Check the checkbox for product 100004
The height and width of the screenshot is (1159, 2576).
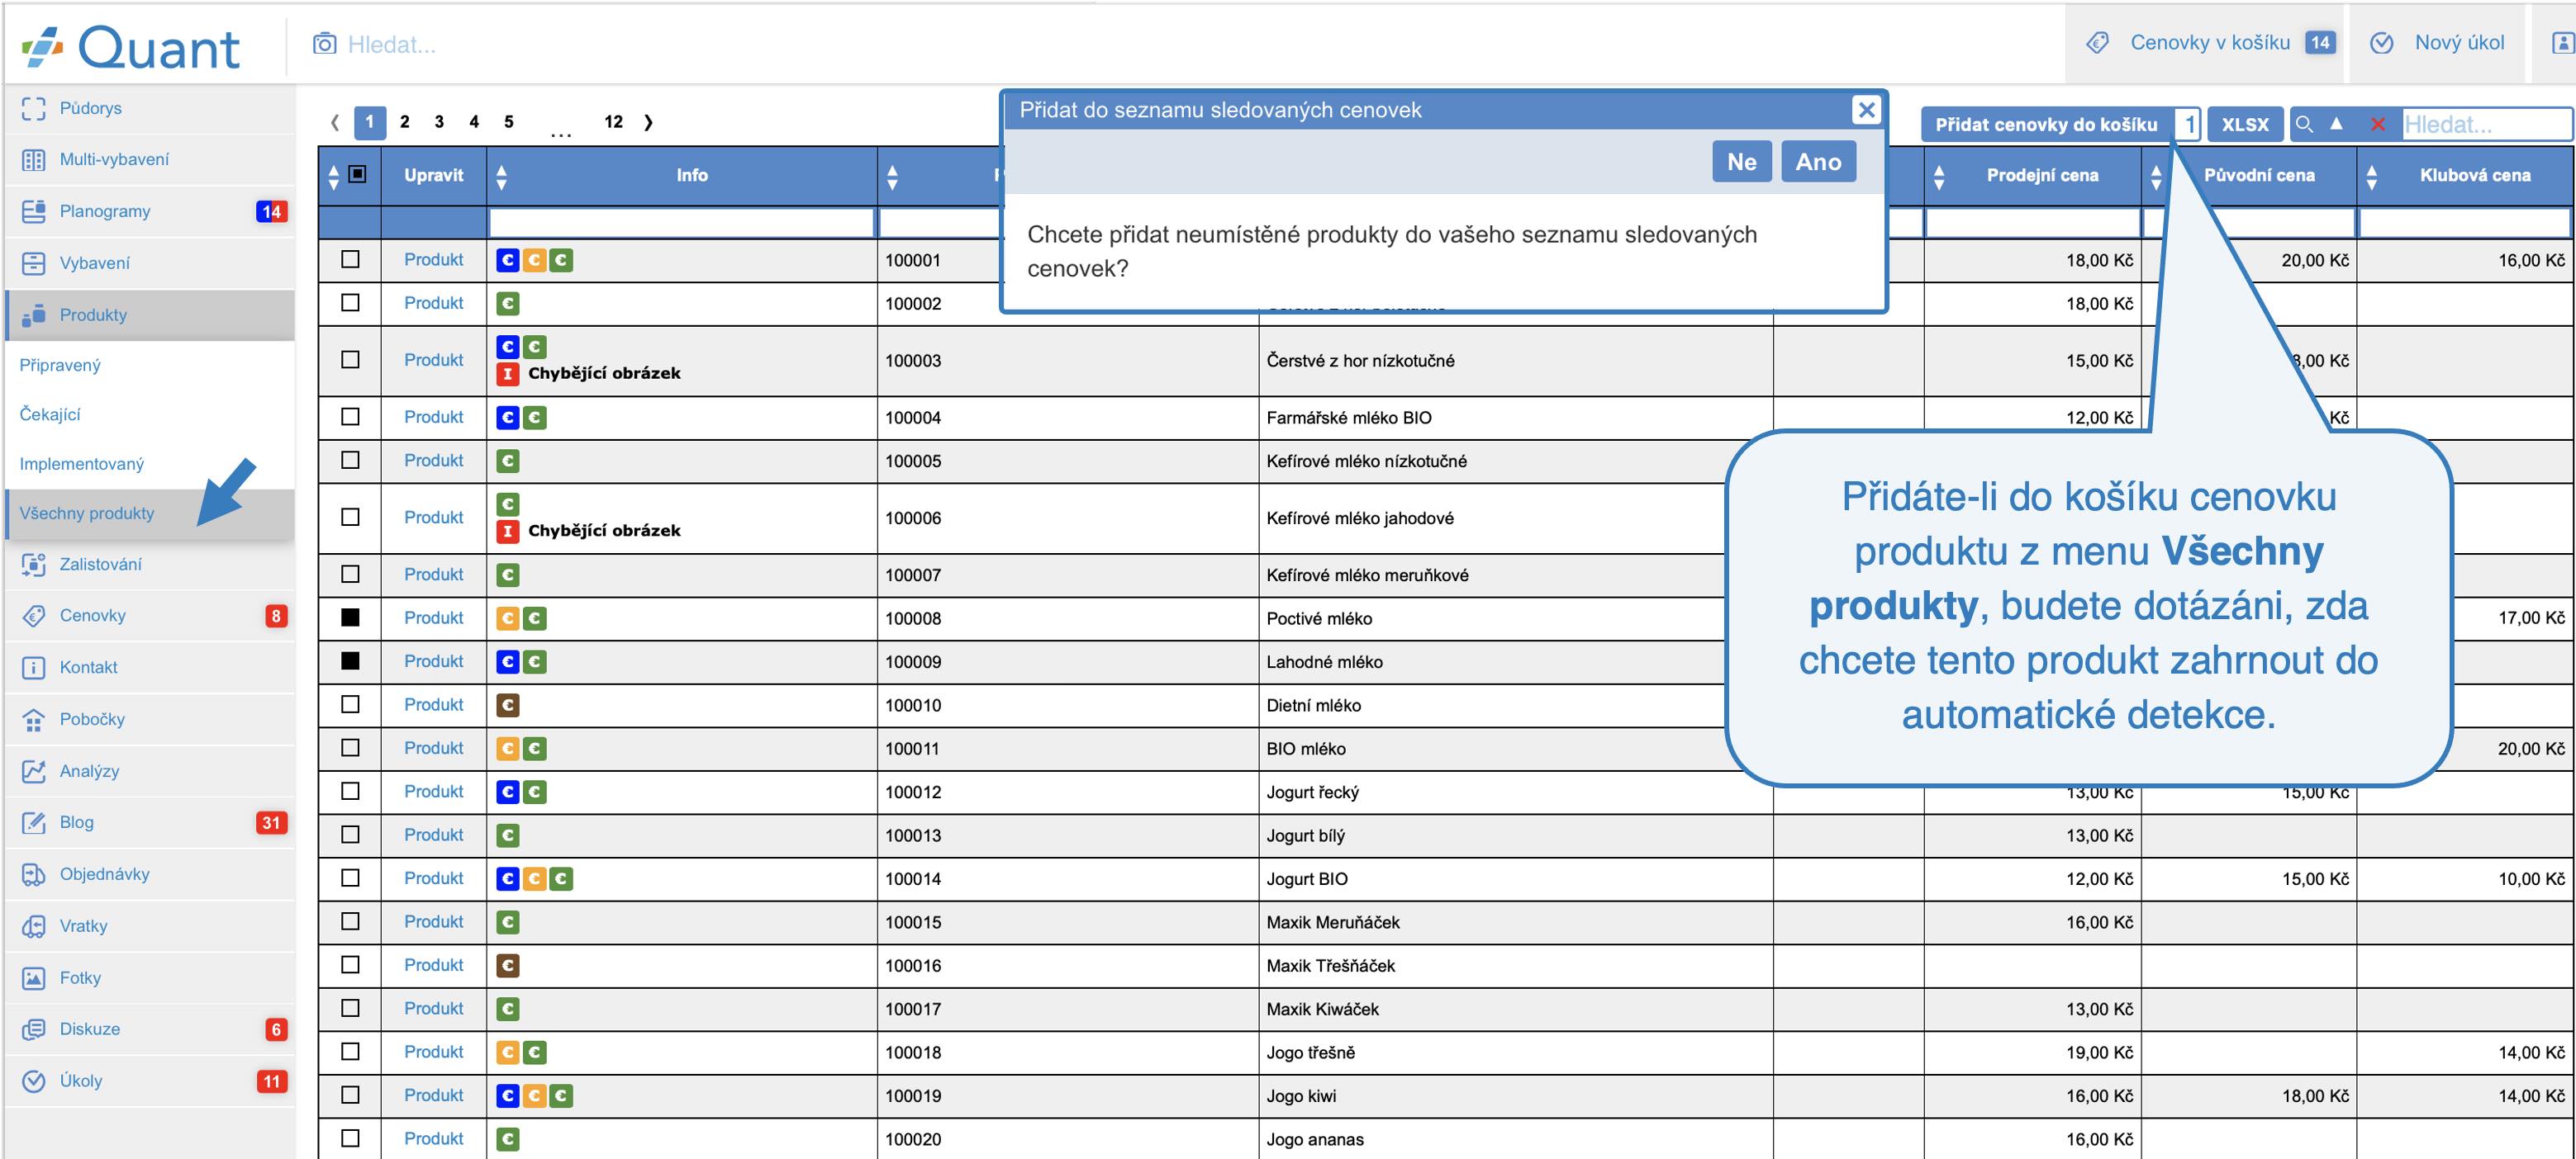click(350, 417)
